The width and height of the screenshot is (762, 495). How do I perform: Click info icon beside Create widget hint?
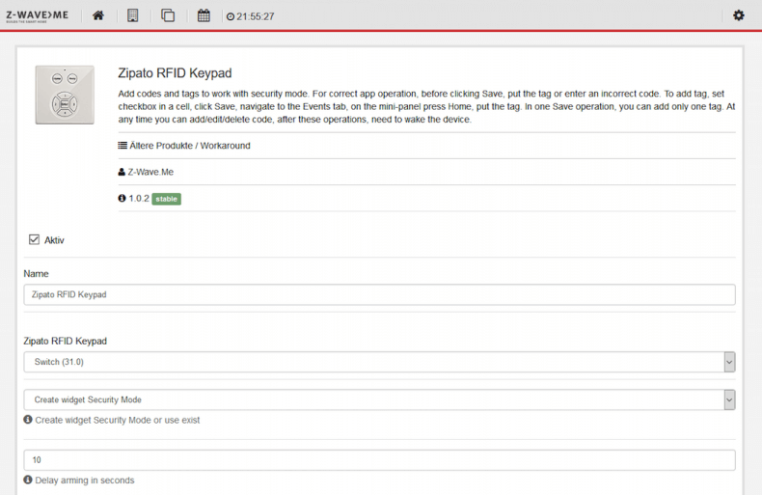28,421
